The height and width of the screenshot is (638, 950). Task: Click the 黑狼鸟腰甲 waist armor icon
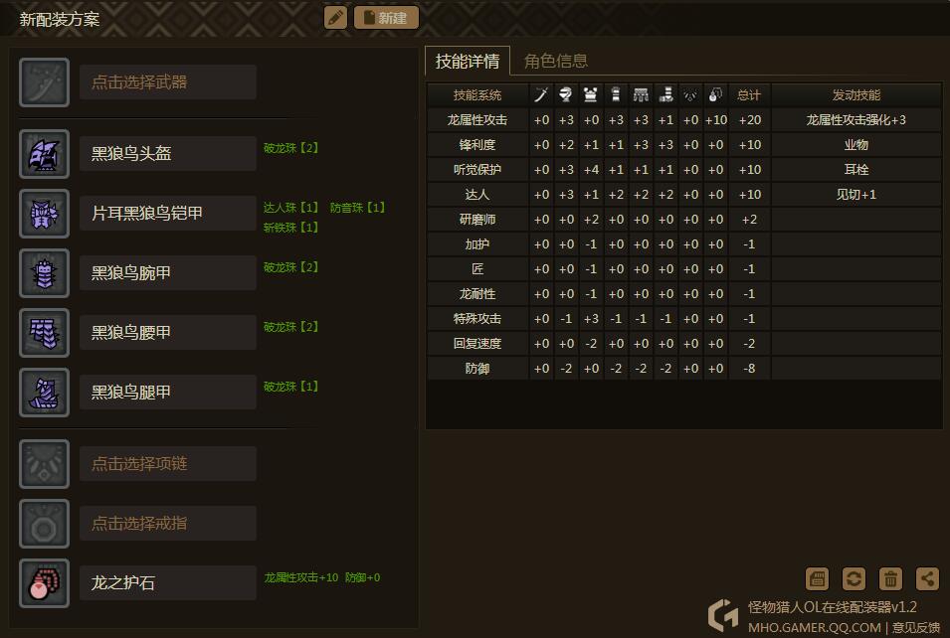tap(44, 332)
